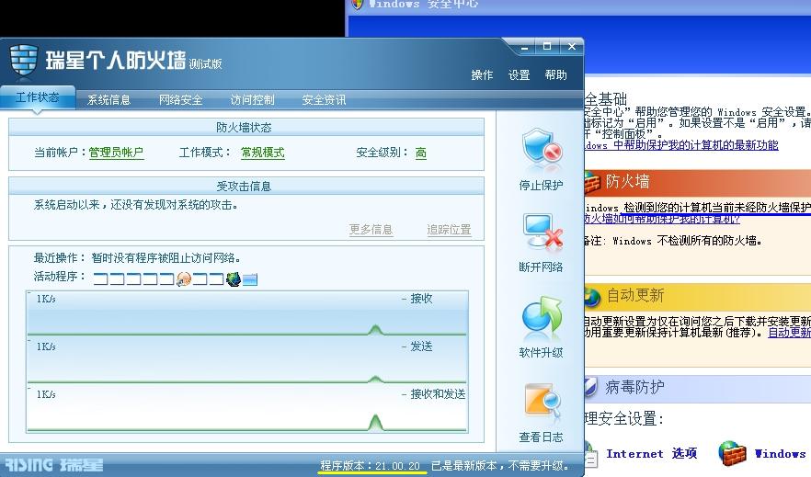Click the 停止保护 shield icon
Image resolution: width=811 pixels, height=477 pixels.
click(542, 147)
